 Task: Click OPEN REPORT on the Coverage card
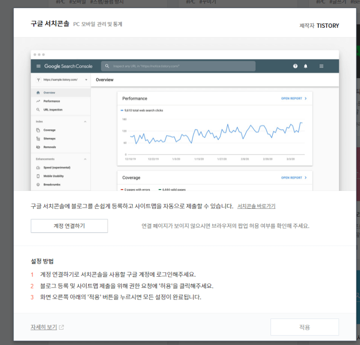(x=294, y=177)
